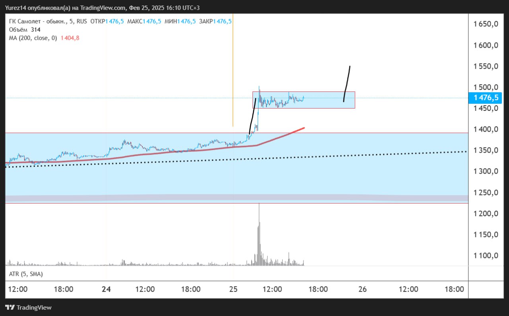Click the ЗАКР 1476,5 close value
The width and height of the screenshot is (509, 316).
[216, 21]
